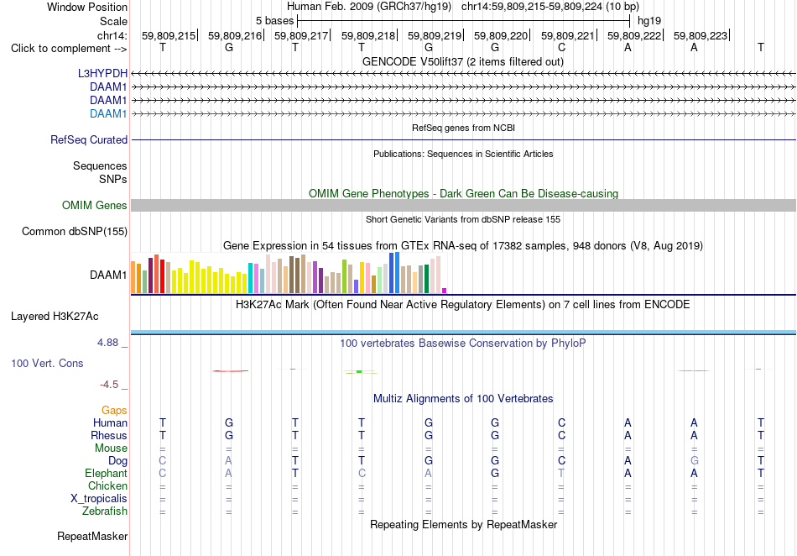Click the gray OMIM Genes bar

[x=464, y=206]
